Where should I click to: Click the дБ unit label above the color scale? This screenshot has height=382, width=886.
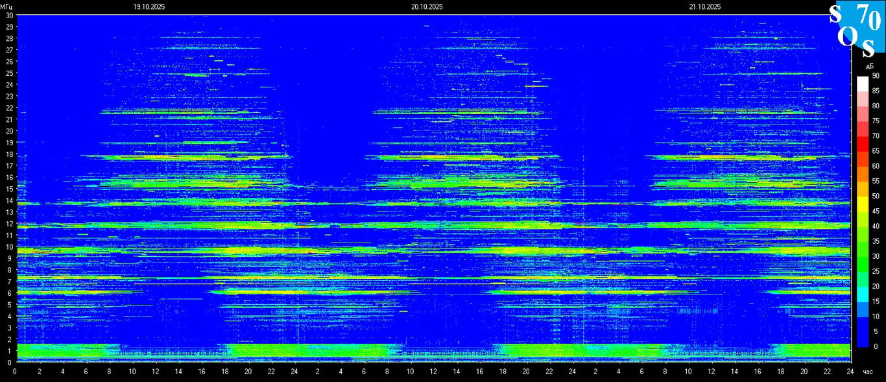(x=869, y=66)
